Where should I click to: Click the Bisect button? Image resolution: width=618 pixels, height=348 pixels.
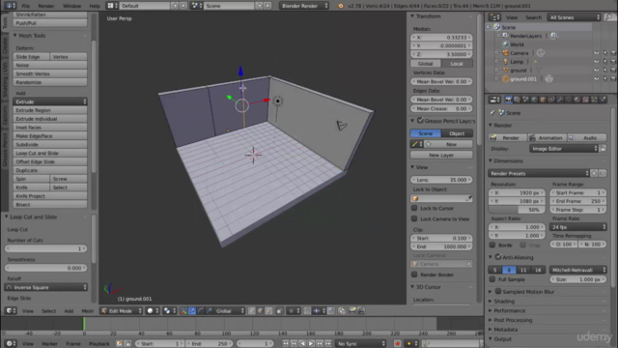[x=50, y=204]
